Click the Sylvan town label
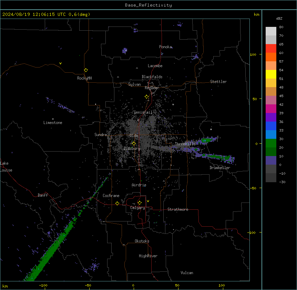297x290 pixels. point(134,84)
